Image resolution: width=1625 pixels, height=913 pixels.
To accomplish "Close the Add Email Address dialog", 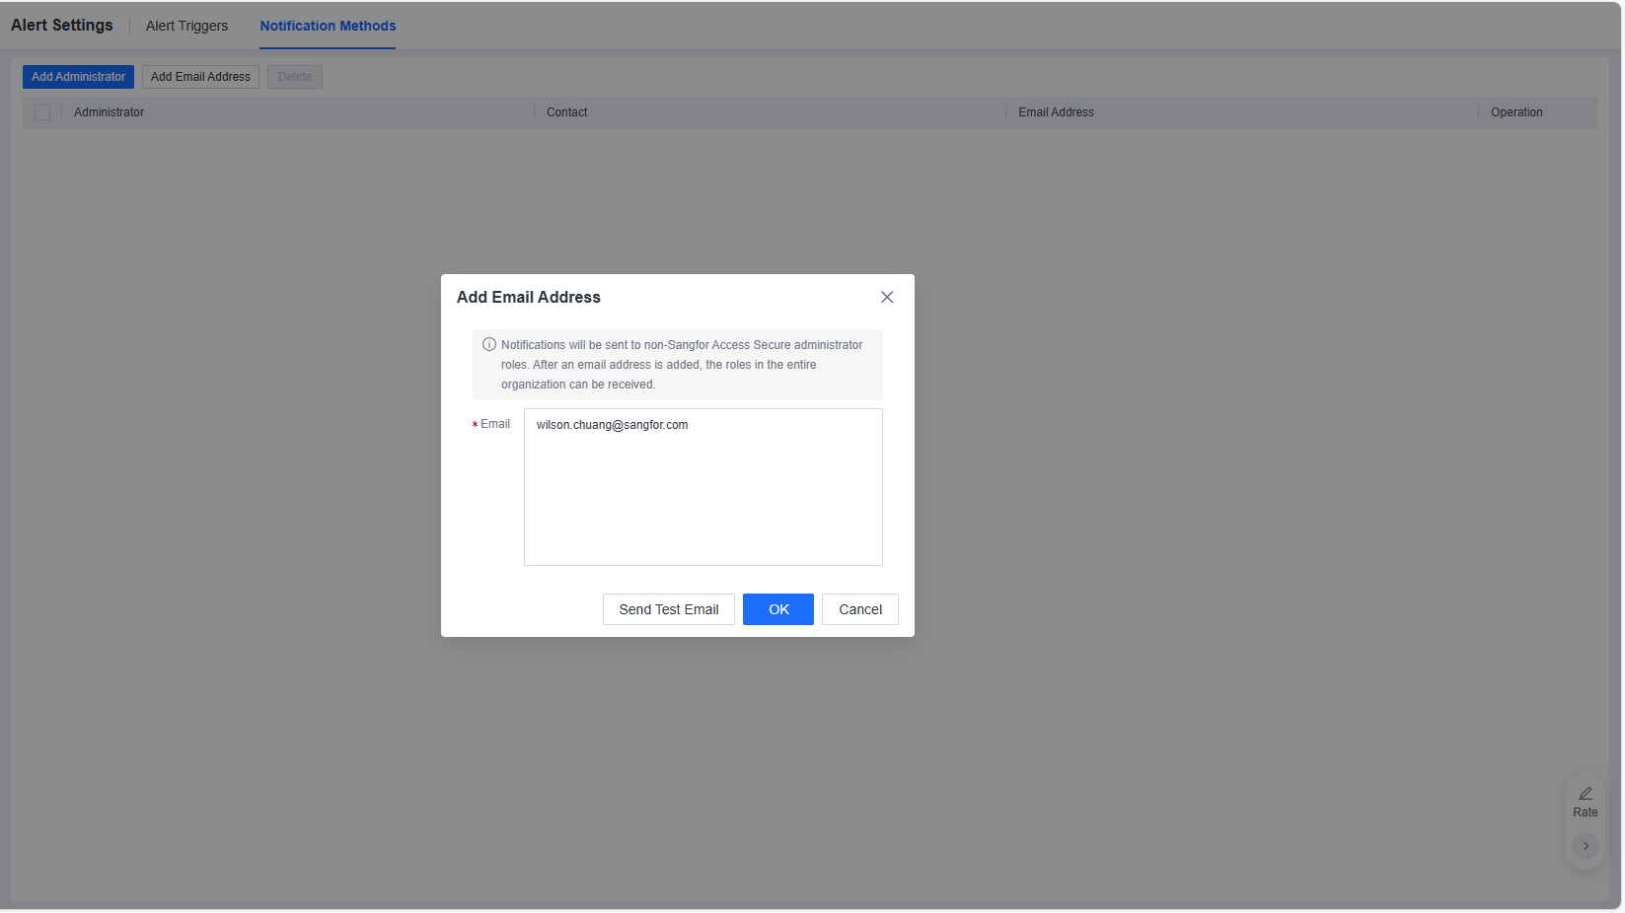I will coord(887,297).
